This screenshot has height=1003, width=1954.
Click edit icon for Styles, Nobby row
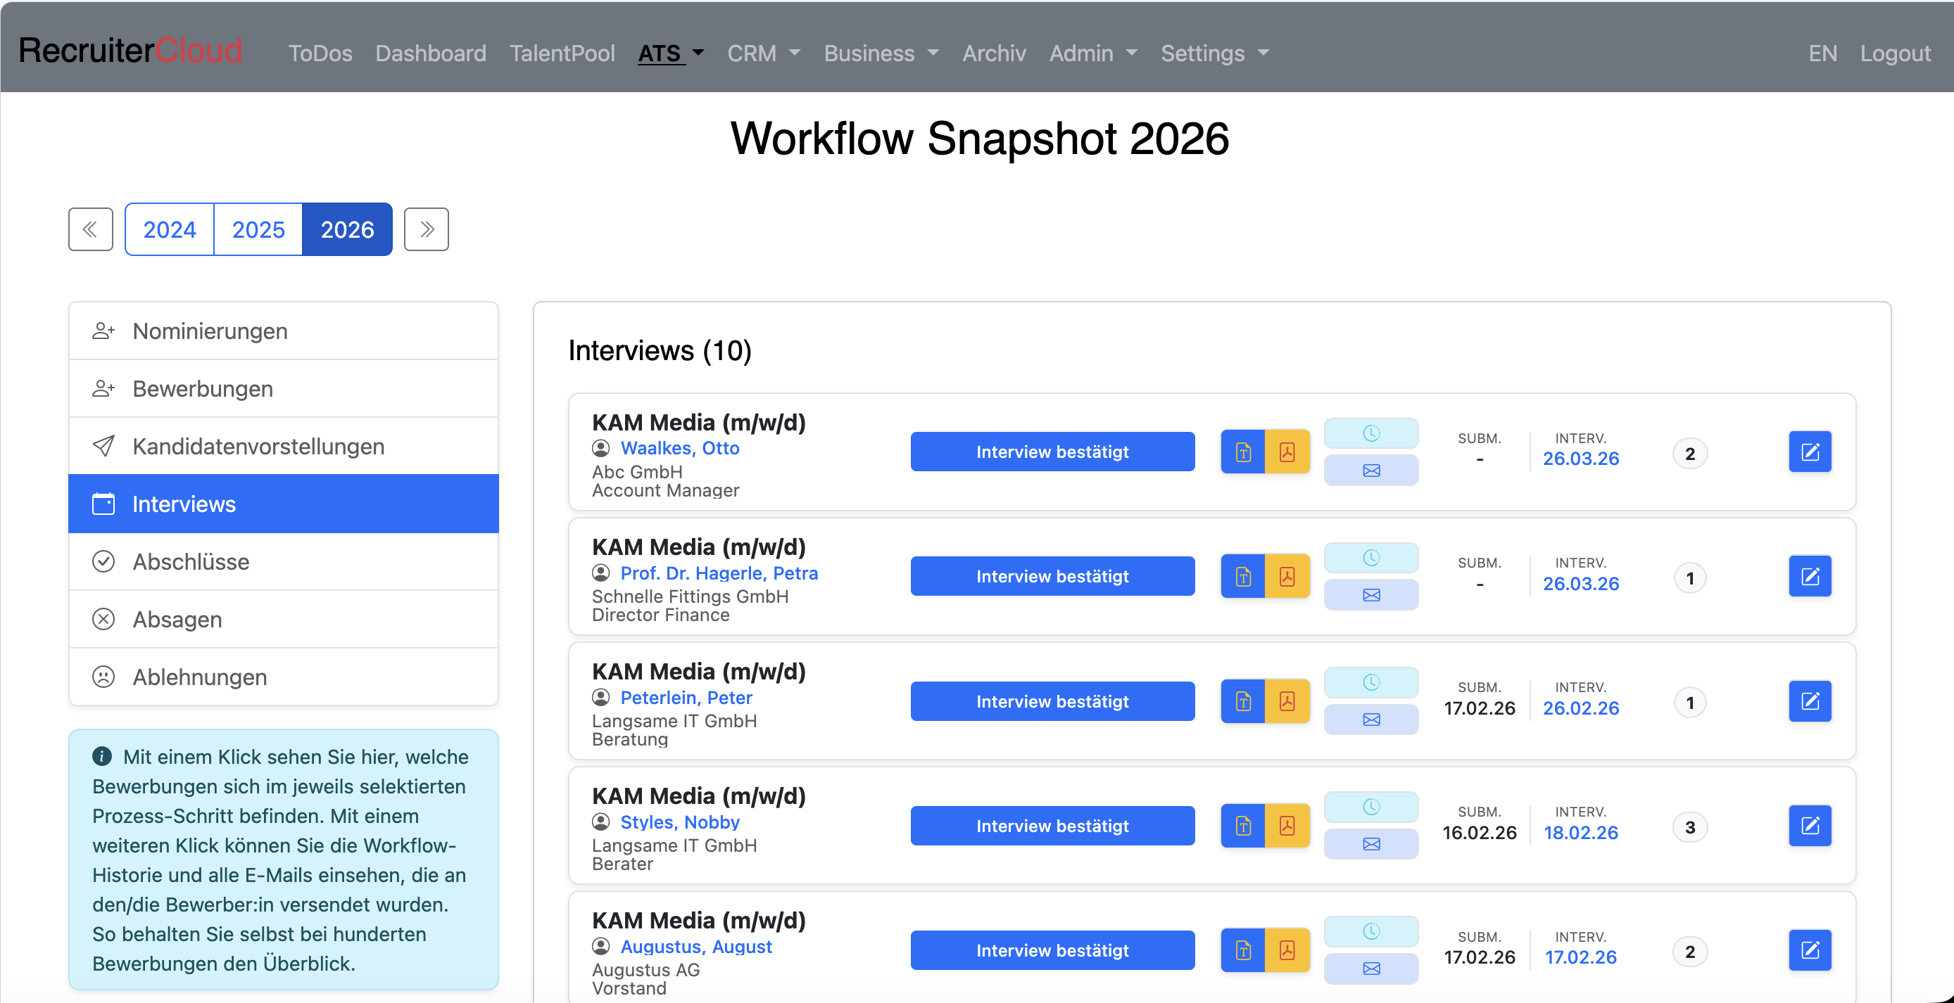click(x=1809, y=826)
